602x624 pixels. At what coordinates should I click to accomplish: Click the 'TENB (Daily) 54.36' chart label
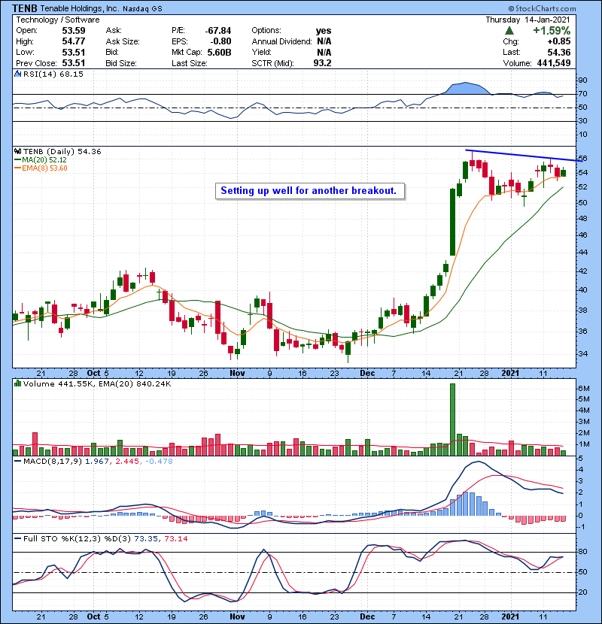pyautogui.click(x=62, y=151)
